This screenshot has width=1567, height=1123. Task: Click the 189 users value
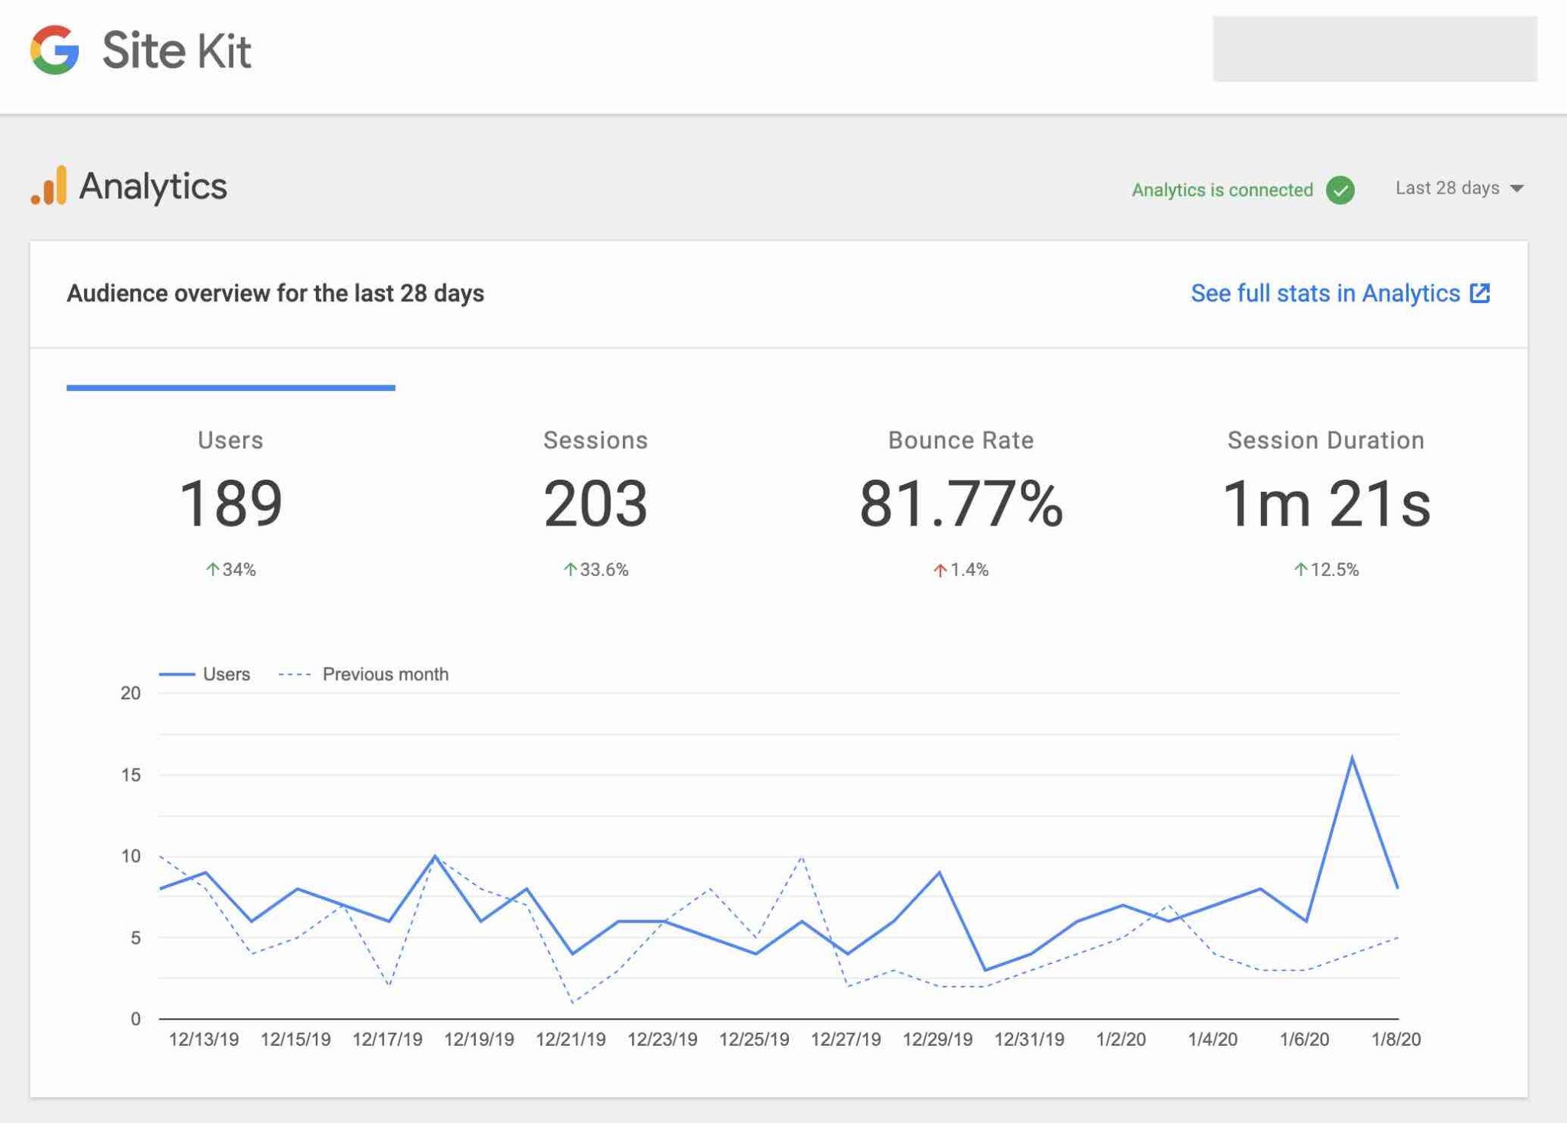click(230, 503)
